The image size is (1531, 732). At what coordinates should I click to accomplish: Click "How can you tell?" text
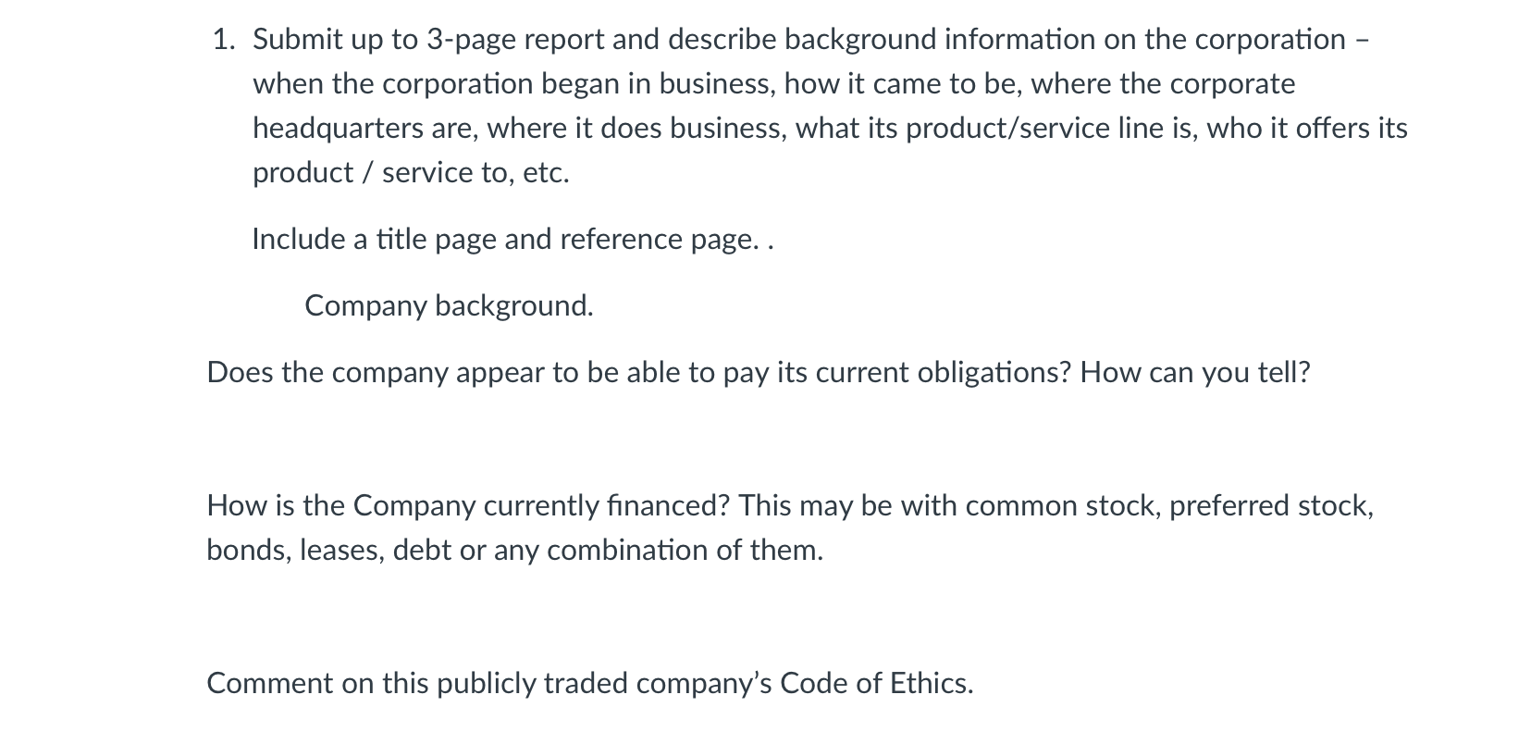pyautogui.click(x=1195, y=373)
